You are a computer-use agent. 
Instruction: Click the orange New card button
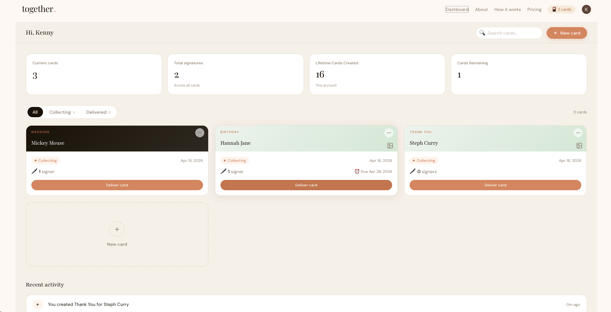click(567, 33)
